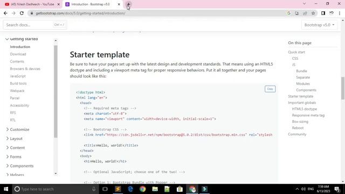This screenshot has width=345, height=194.
Task: Close the YouTube tab
Action: pyautogui.click(x=59, y=4)
